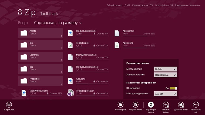Create a new archive with Новый архив
Viewport: 205px width, 115px height.
(x=121, y=105)
